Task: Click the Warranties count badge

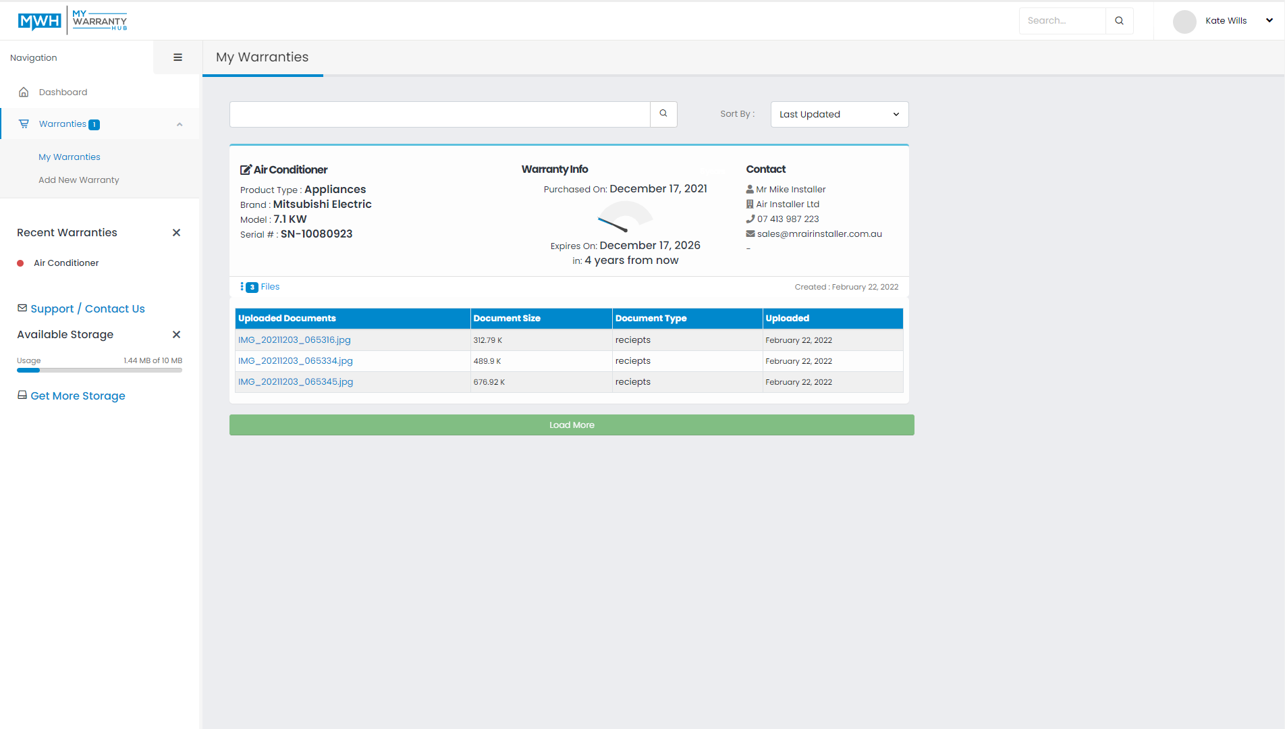Action: click(94, 124)
